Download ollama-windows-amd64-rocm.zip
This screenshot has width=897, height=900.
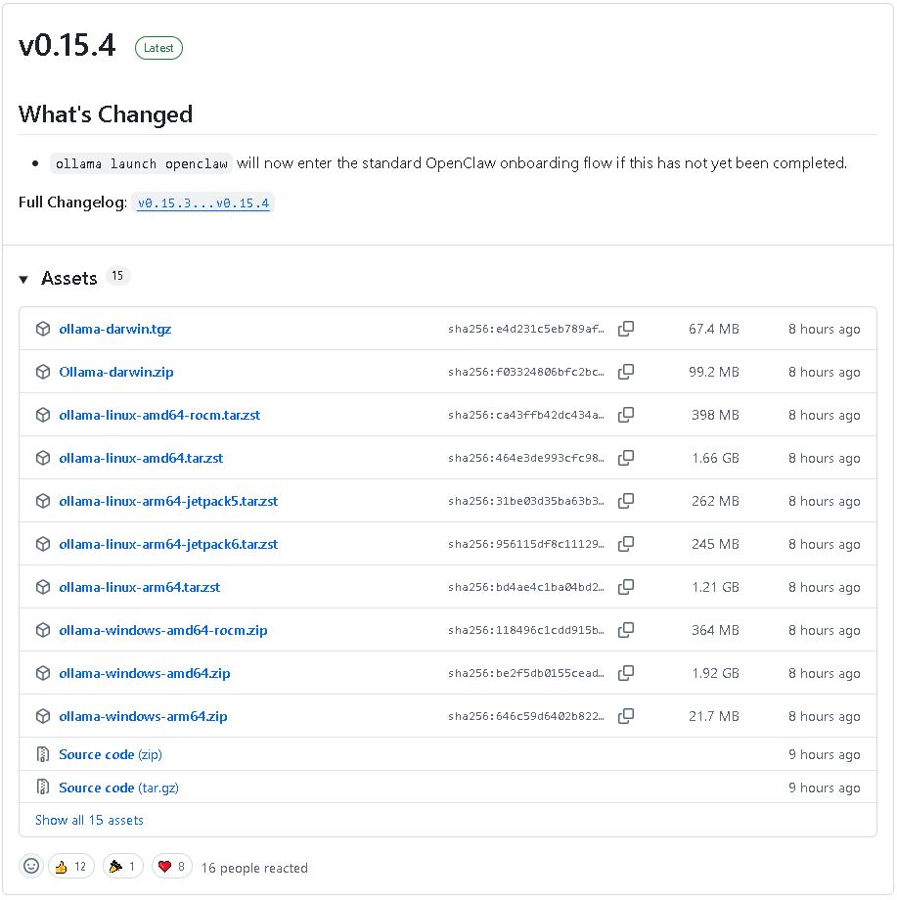pyautogui.click(x=163, y=630)
